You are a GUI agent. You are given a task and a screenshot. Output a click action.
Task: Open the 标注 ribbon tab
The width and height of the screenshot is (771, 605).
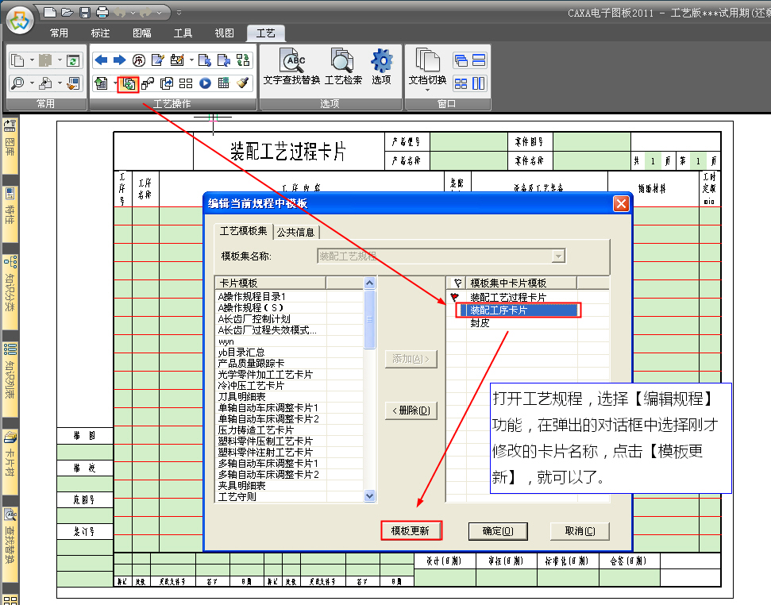pos(101,33)
